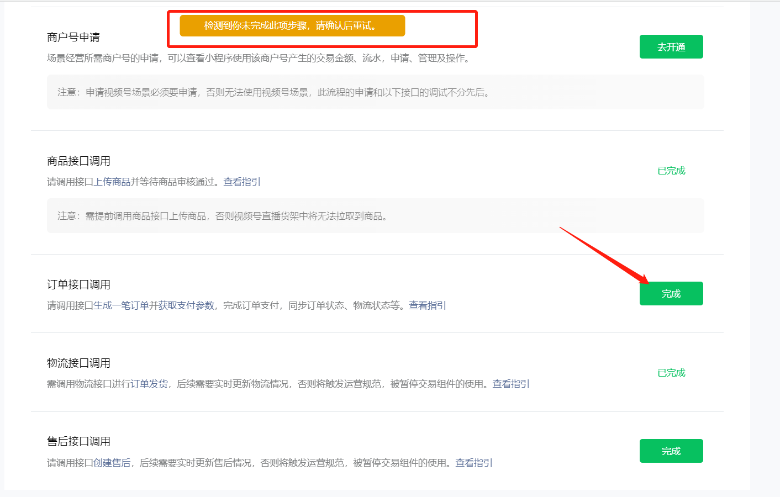Open 查看指引 link under 商品接口调用
This screenshot has height=497, width=780.
click(x=242, y=182)
